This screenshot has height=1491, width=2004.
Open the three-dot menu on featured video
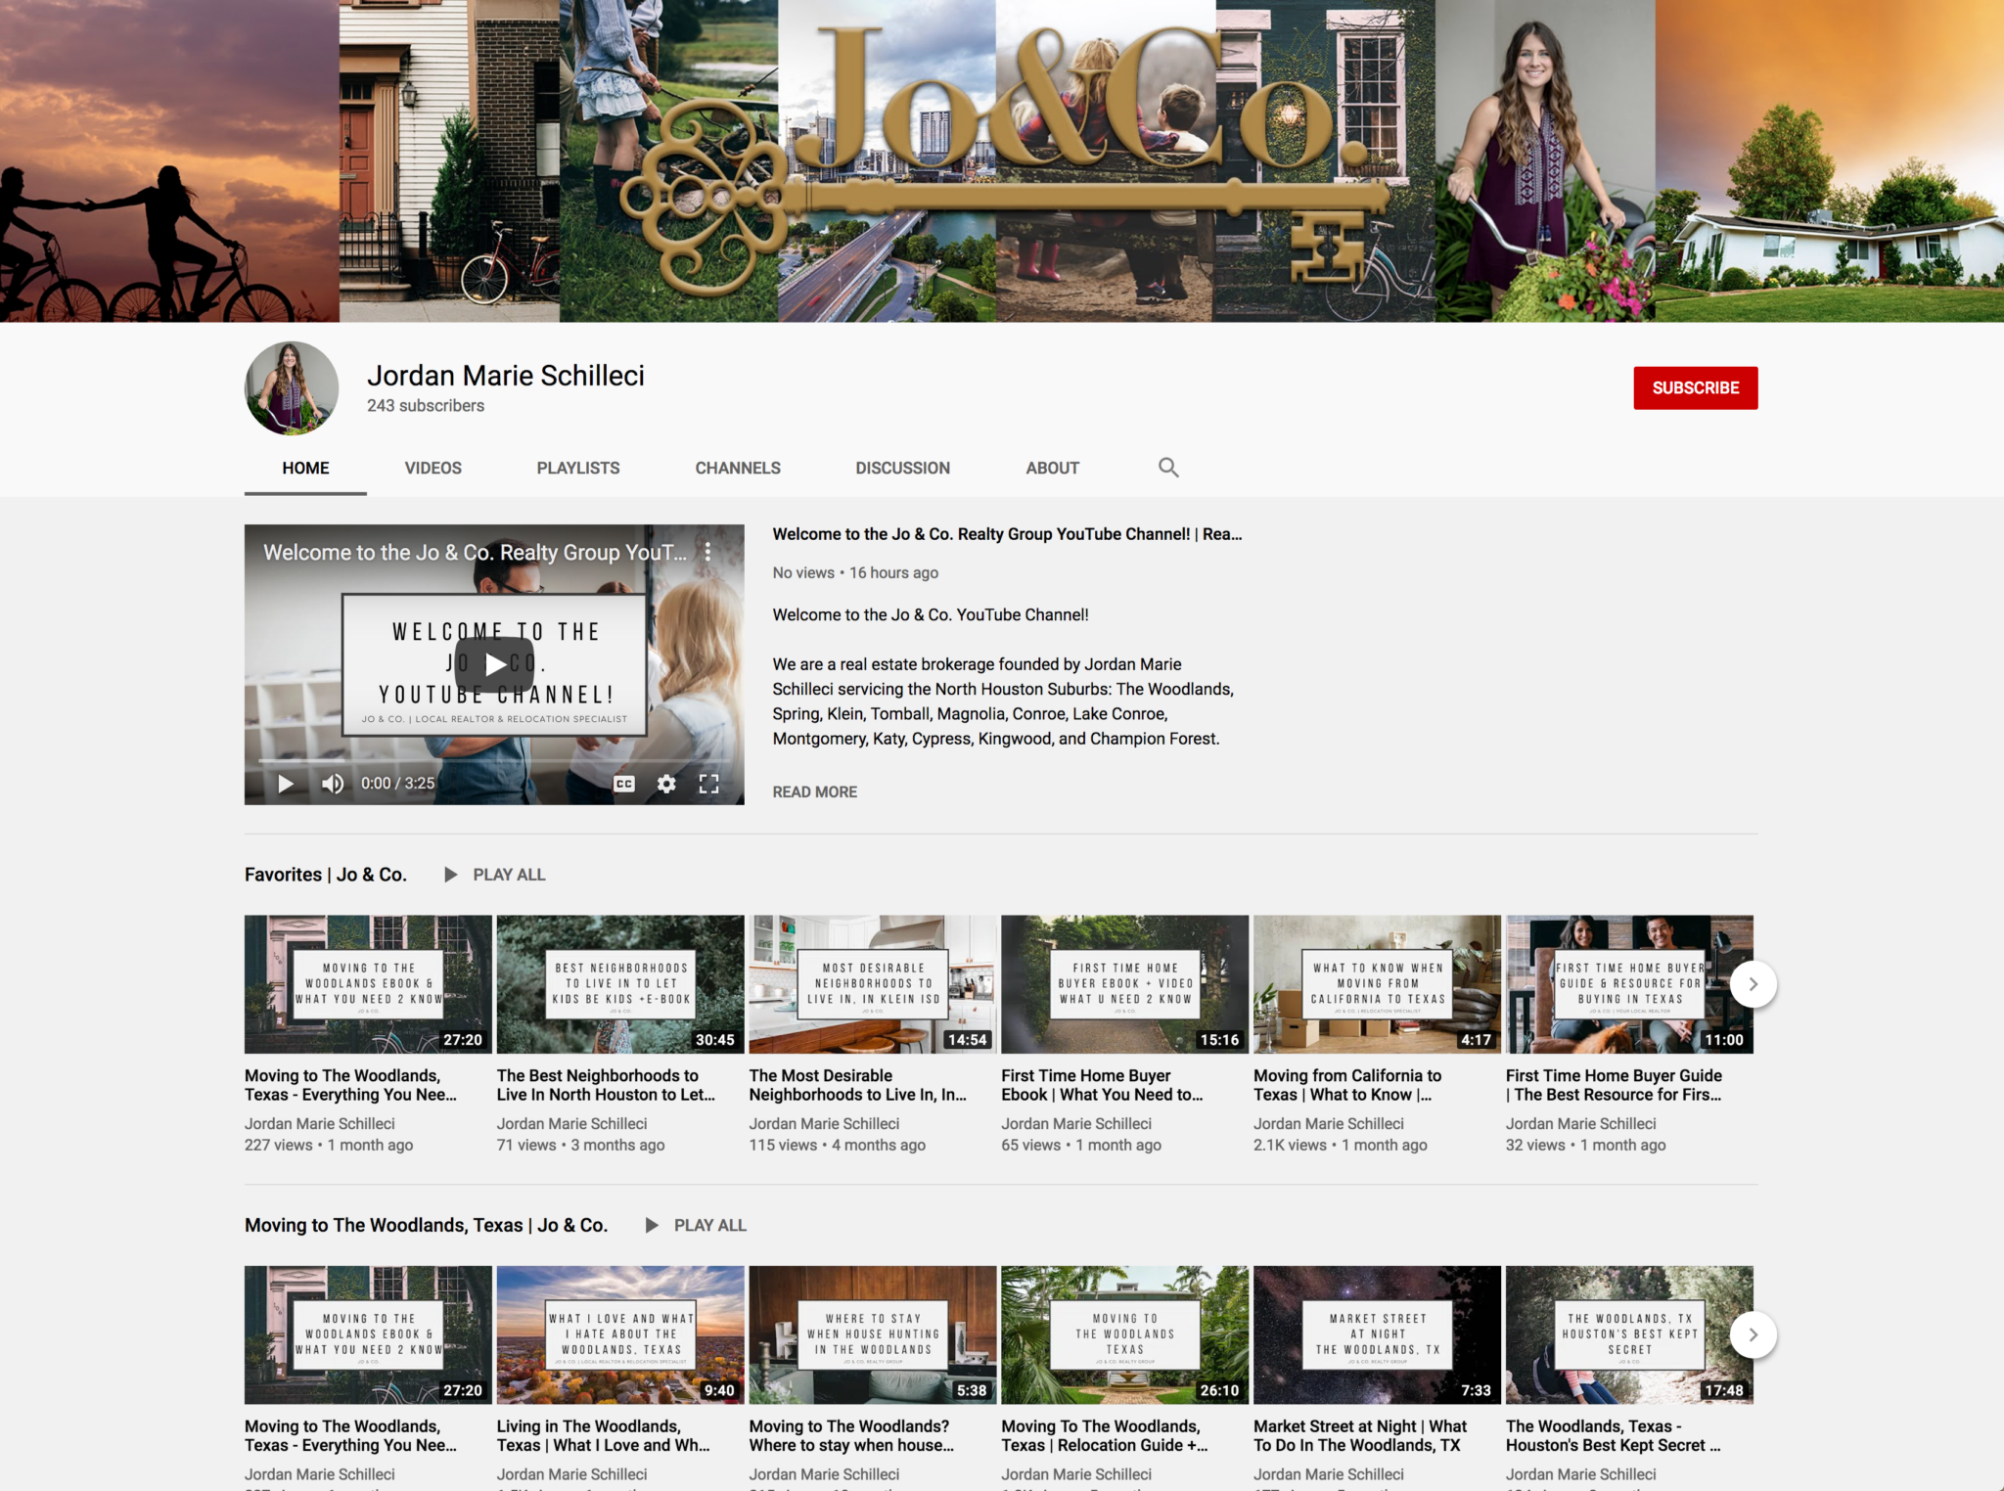point(707,552)
